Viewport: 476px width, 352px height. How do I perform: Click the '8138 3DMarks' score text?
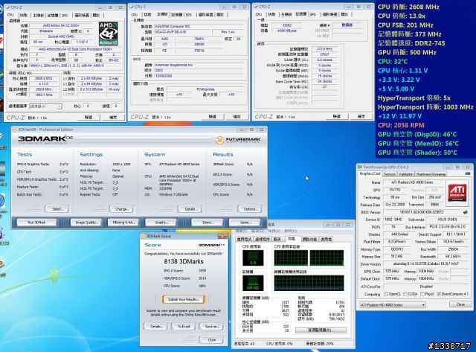click(184, 261)
